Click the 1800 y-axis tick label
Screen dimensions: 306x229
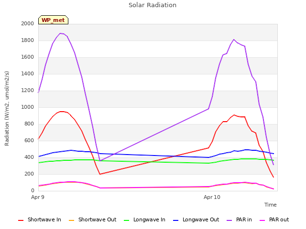28,40
